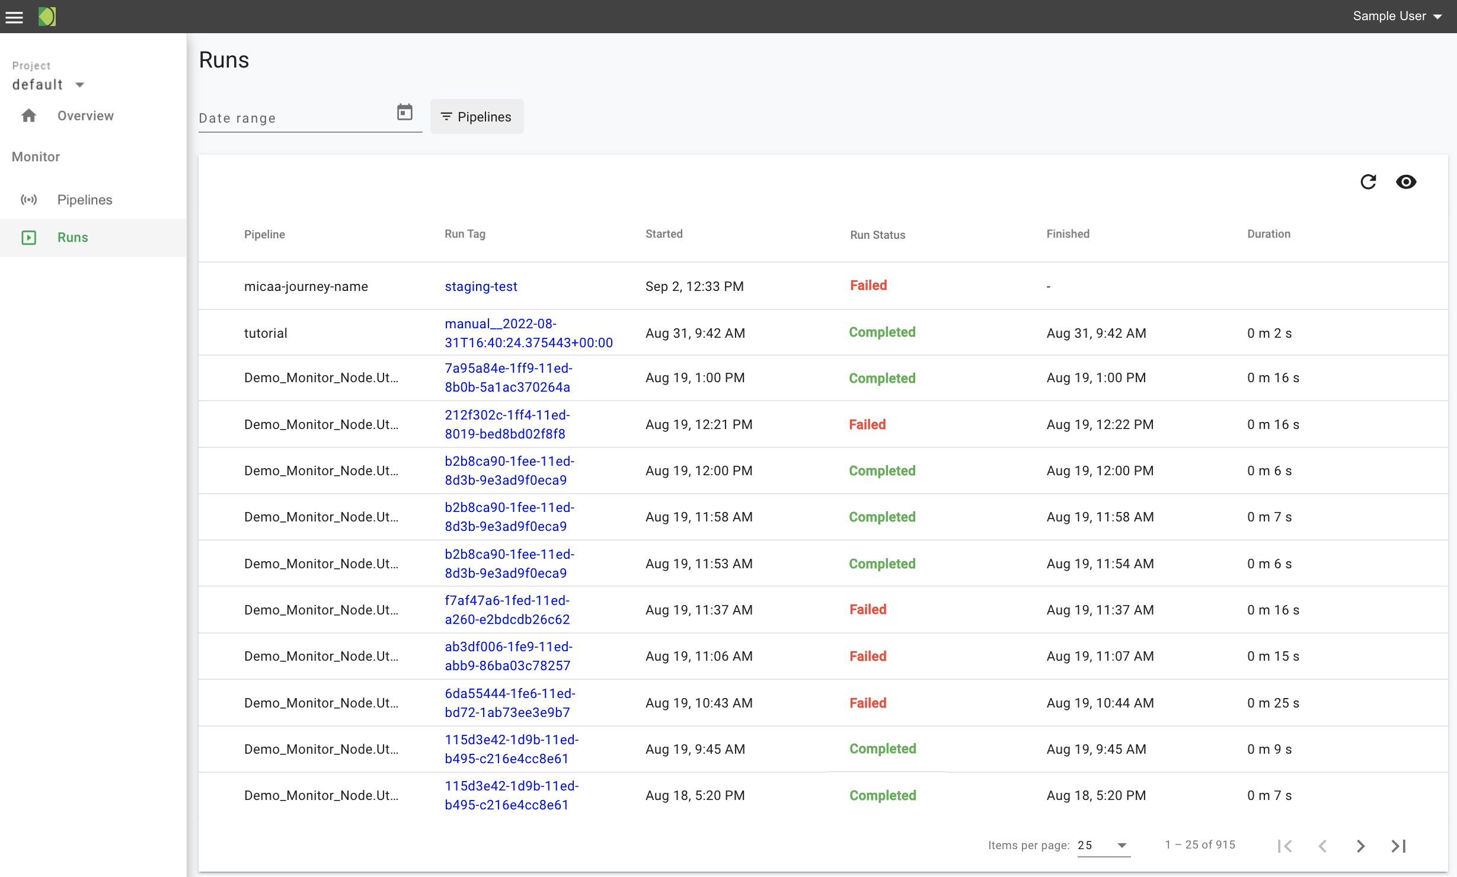Viewport: 1457px width, 877px height.
Task: Open Pipelines in the sidebar
Action: [x=84, y=200]
